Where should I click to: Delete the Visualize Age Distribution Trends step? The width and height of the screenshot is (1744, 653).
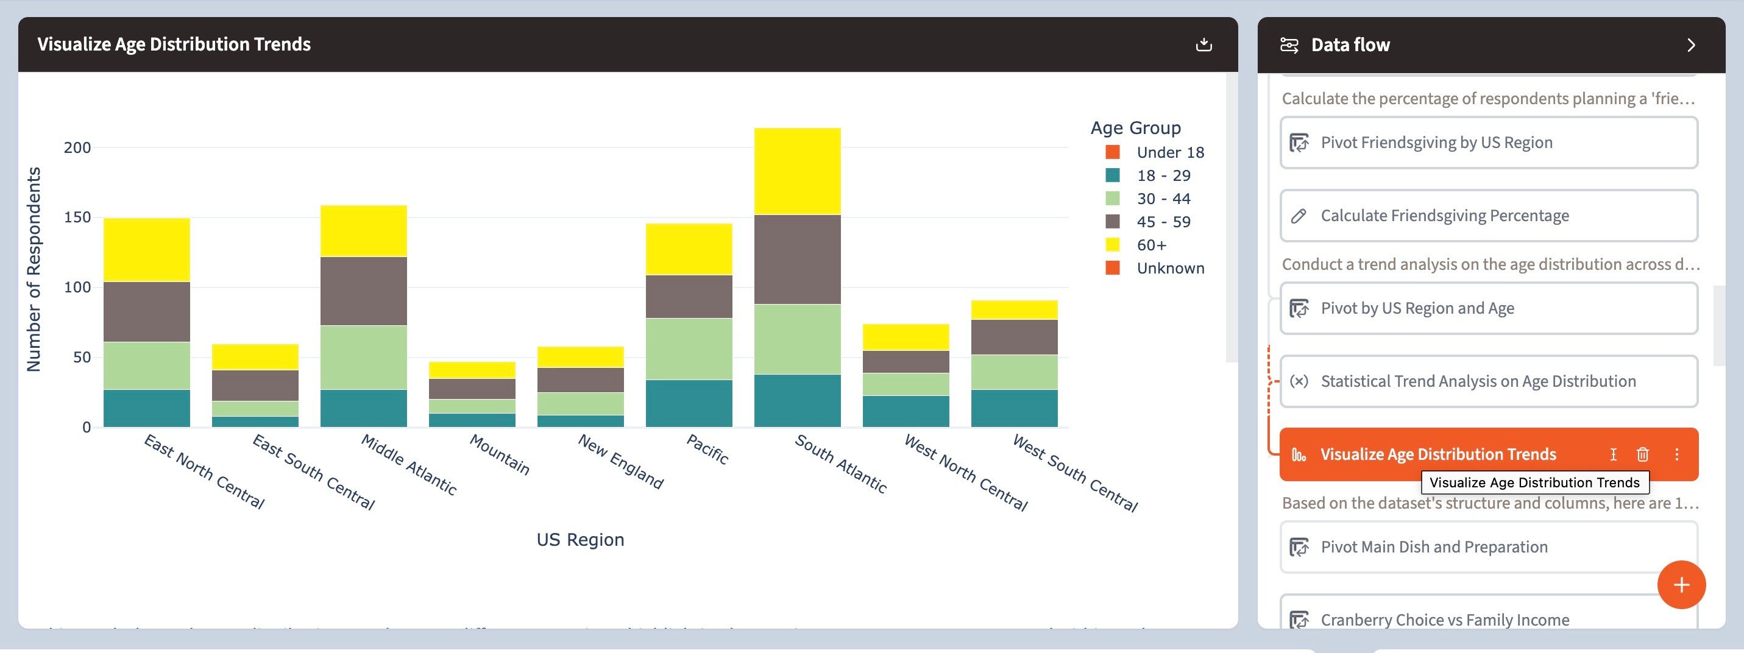coord(1642,455)
